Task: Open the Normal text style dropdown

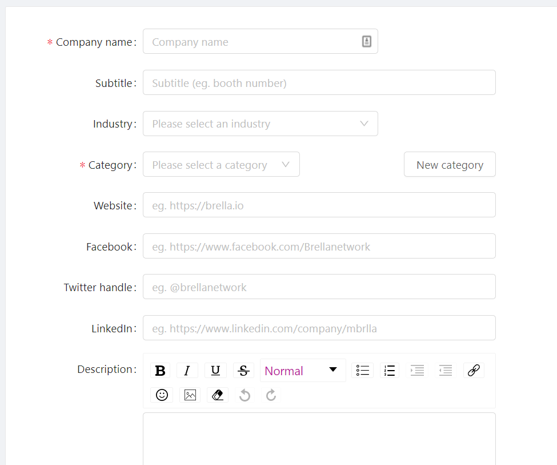Action: [303, 371]
